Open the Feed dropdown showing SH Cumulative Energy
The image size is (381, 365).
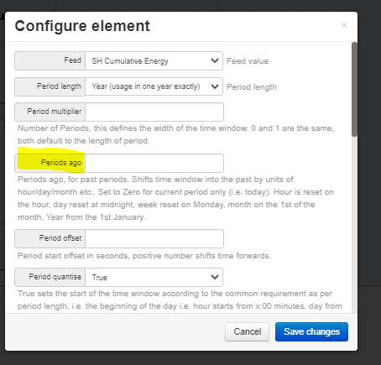154,60
